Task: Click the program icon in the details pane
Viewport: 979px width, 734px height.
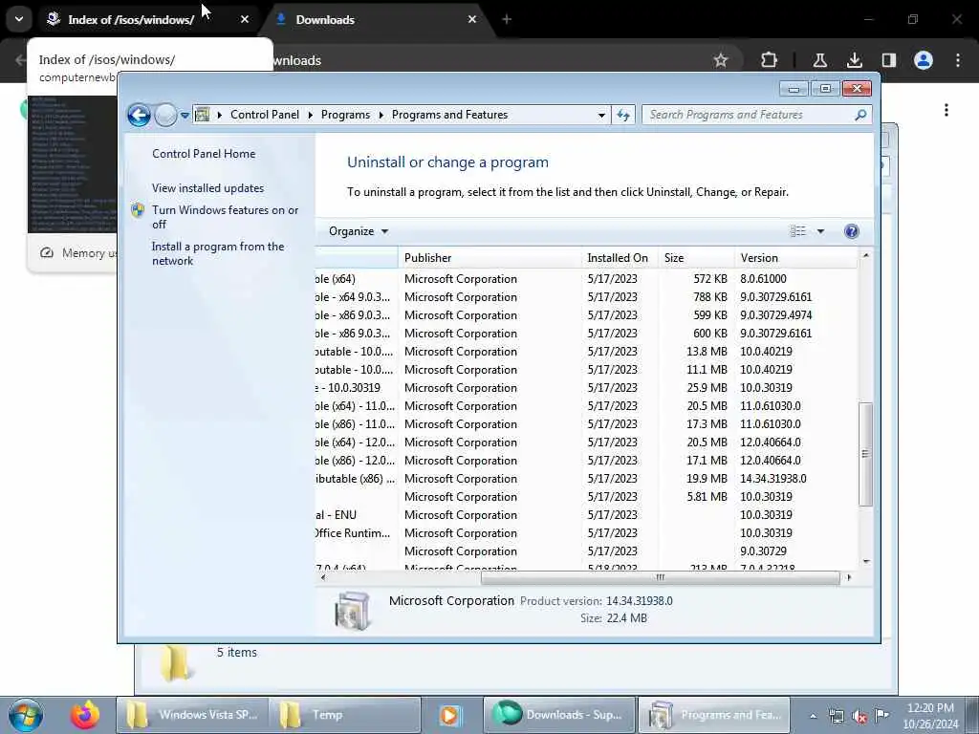Action: click(x=352, y=611)
